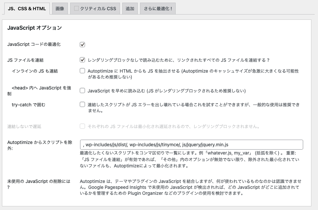Click the script exclusion text field
318x210 pixels.
pyautogui.click(x=191, y=145)
